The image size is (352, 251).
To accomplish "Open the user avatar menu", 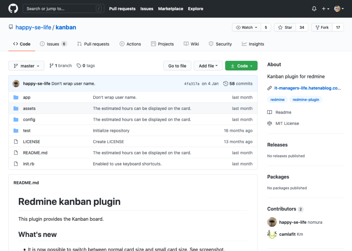I will tap(339, 9).
